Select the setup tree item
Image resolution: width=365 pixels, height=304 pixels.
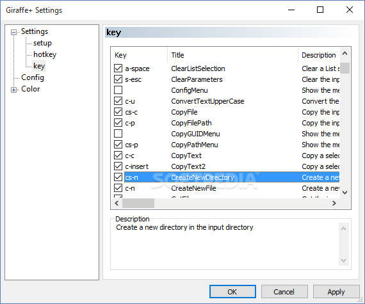coord(42,43)
